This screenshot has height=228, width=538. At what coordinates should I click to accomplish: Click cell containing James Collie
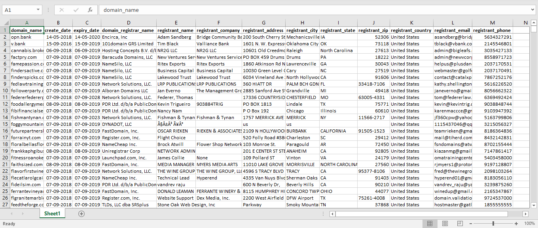pyautogui.click(x=176, y=157)
